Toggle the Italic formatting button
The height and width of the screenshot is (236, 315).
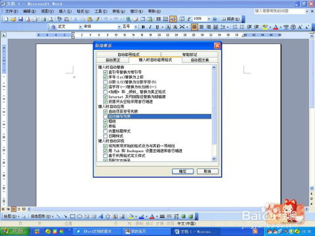coord(150,27)
